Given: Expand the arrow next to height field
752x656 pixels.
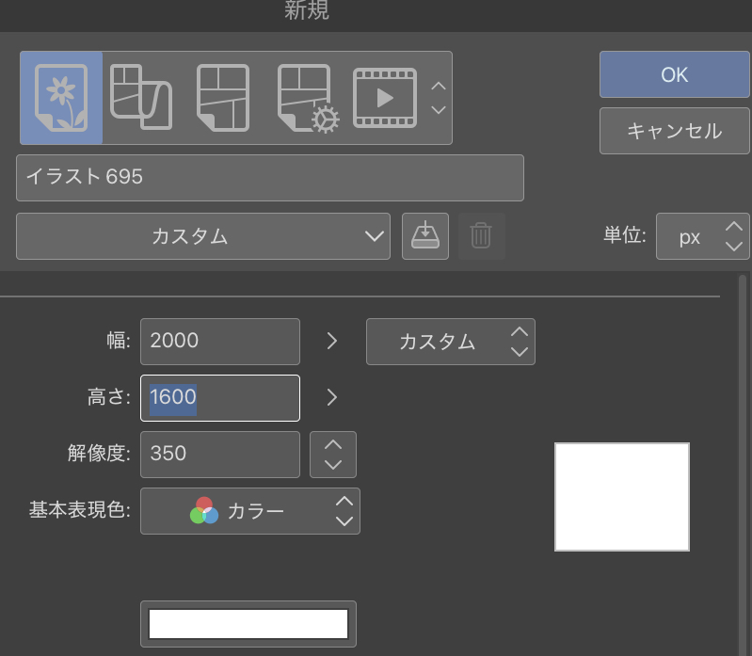Looking at the screenshot, I should pos(331,397).
